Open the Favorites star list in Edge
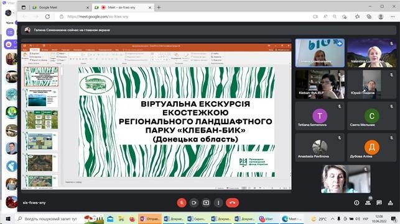The image size is (400, 224). coord(358,17)
